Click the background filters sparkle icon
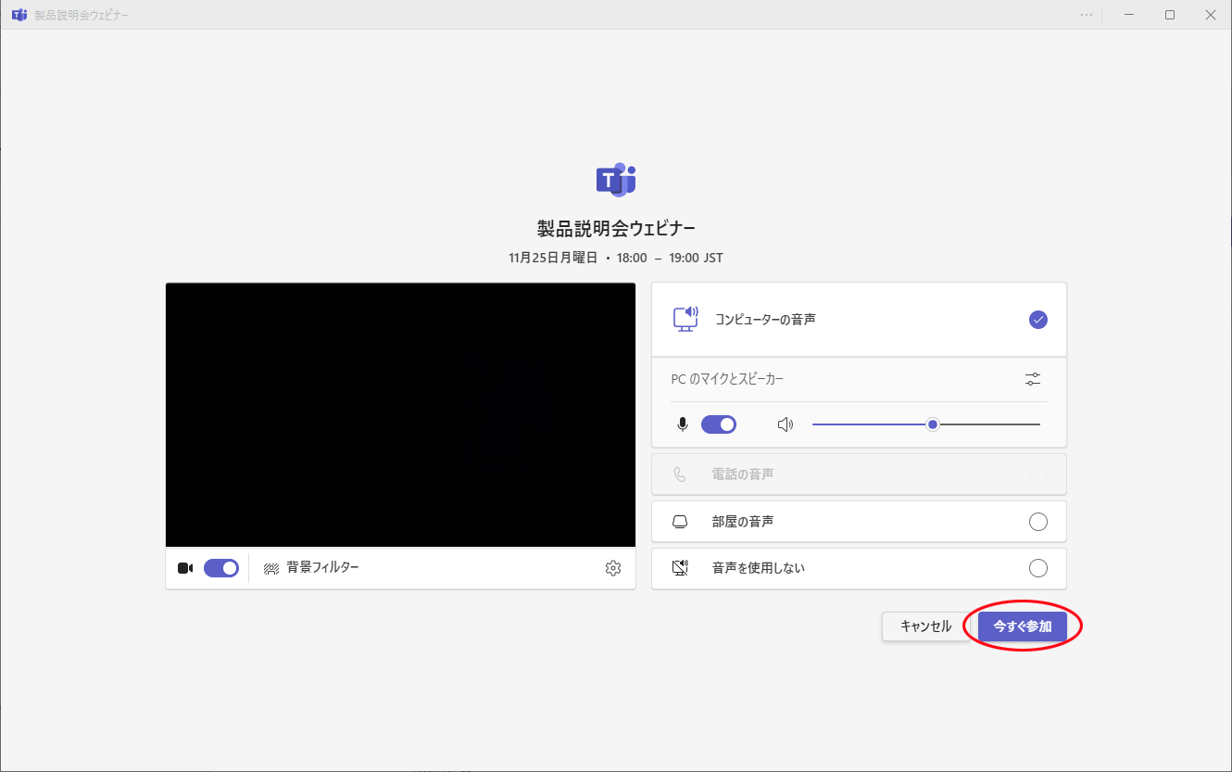 pos(271,567)
